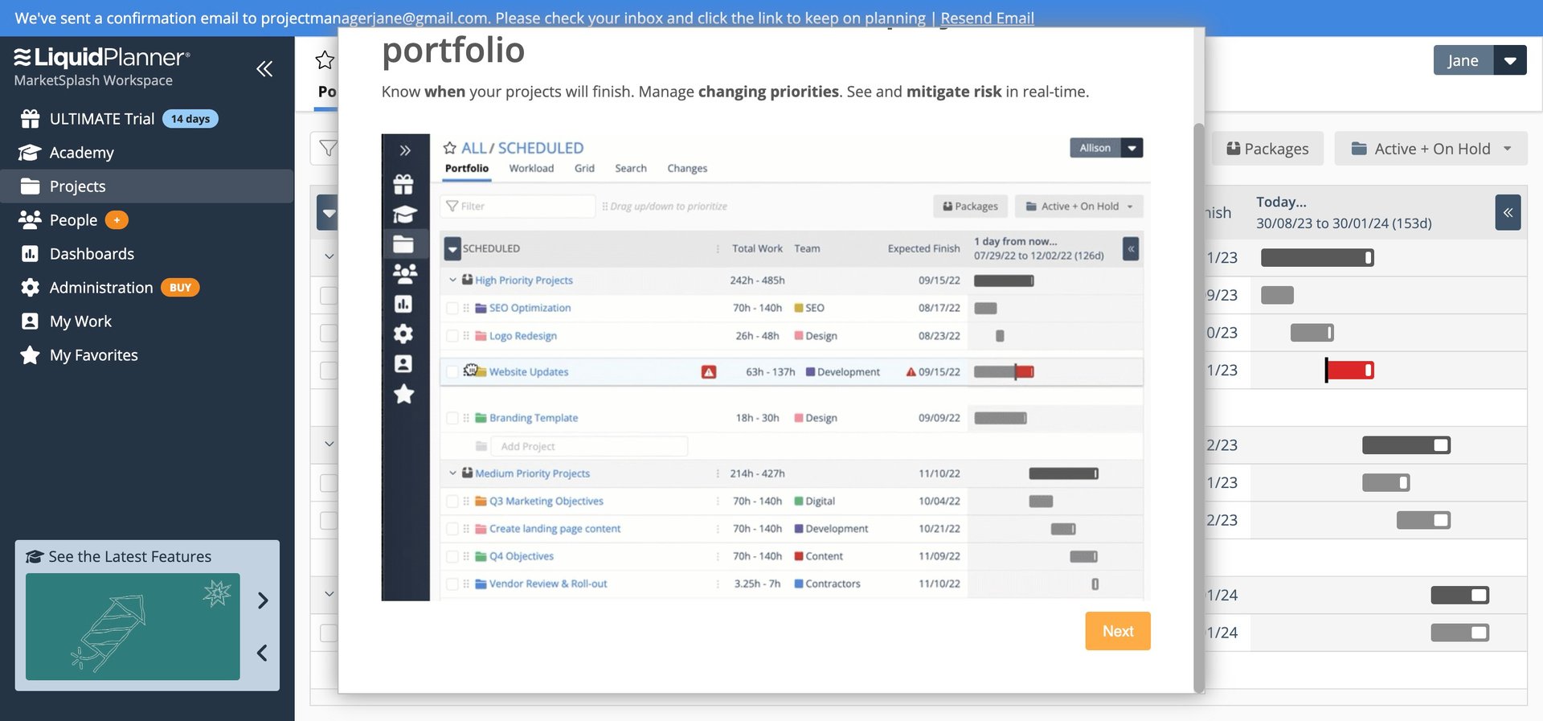Collapse the left sidebar with the double chevron
This screenshot has height=721, width=1543.
tap(264, 68)
